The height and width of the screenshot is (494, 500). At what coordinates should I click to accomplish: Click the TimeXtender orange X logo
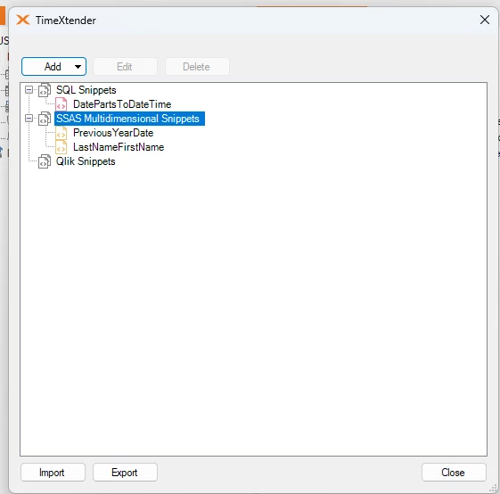pos(23,20)
